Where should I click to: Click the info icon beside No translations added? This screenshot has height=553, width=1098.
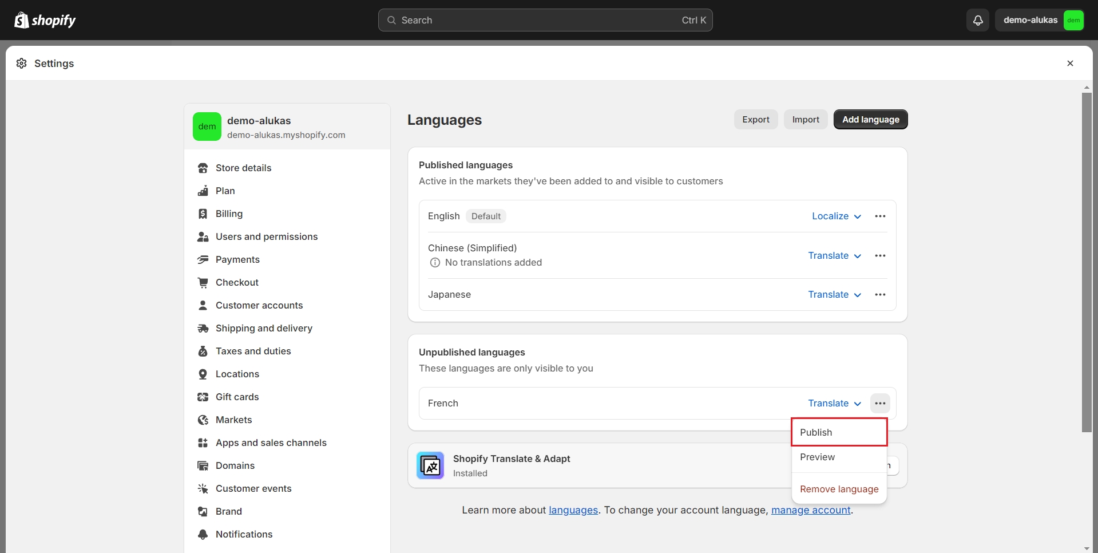pyautogui.click(x=435, y=263)
